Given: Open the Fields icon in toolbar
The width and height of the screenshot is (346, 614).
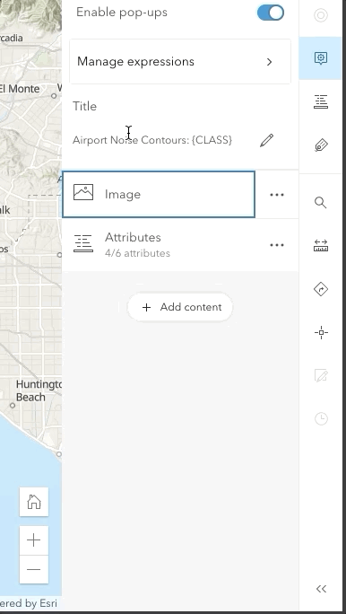Looking at the screenshot, I should tap(321, 101).
